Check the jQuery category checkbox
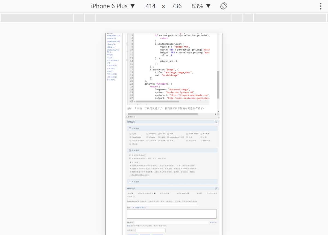Viewport: 328px width, 235px height. click(148, 137)
